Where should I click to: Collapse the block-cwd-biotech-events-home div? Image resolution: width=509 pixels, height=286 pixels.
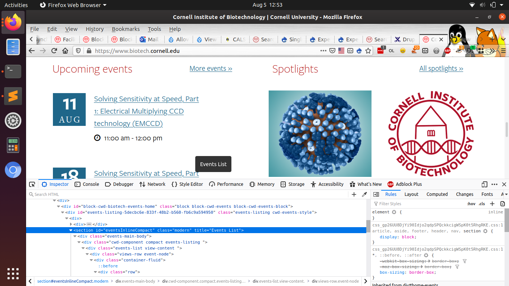(59, 206)
